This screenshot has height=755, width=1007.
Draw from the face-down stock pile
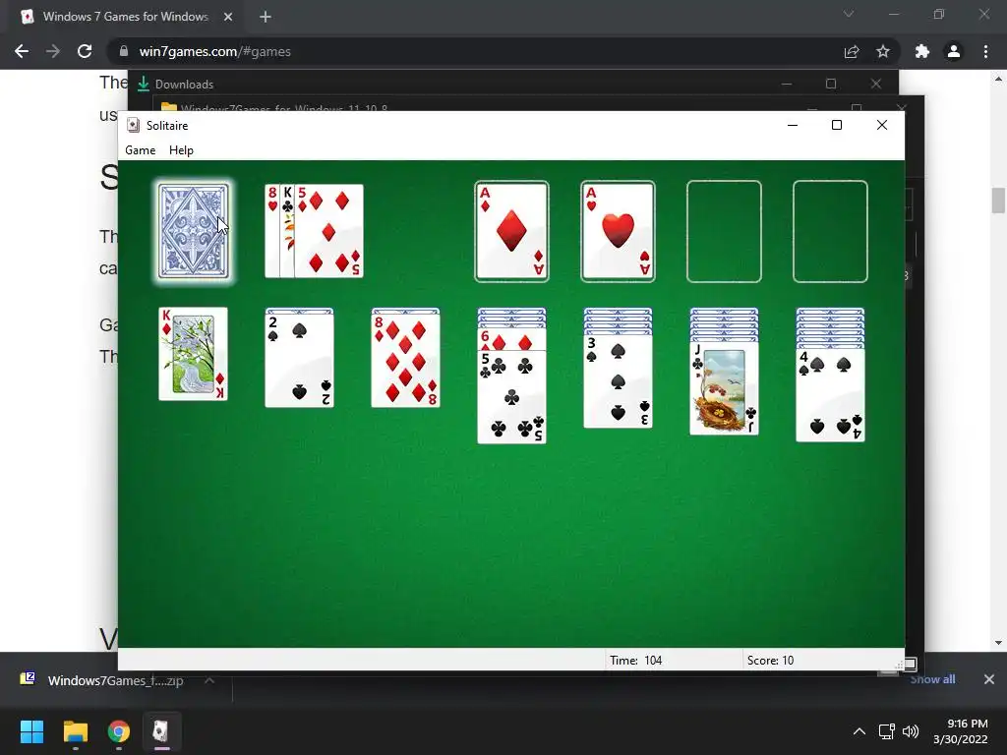[x=194, y=231]
